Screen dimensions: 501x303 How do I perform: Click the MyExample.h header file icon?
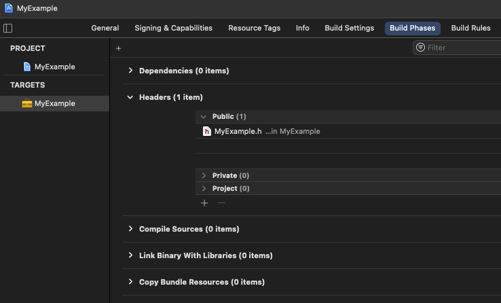tap(207, 131)
